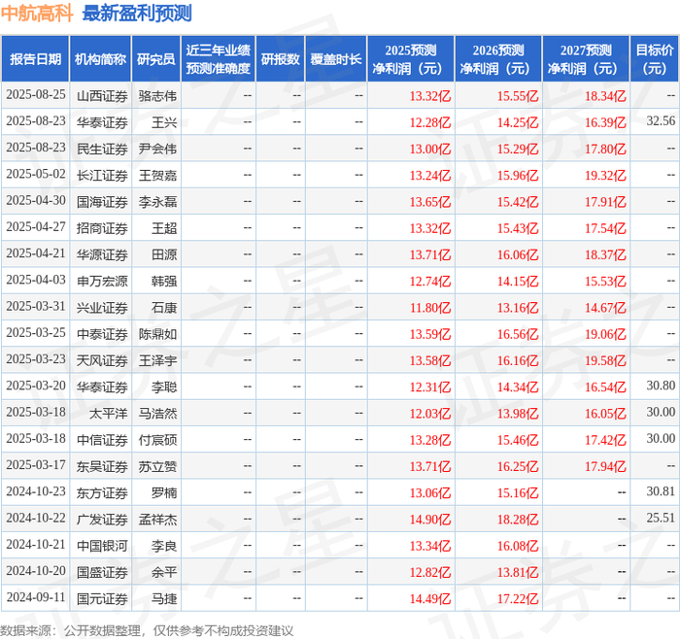Select the 2025预测净利润 column header
Screen dimensions: 680x639
411,59
